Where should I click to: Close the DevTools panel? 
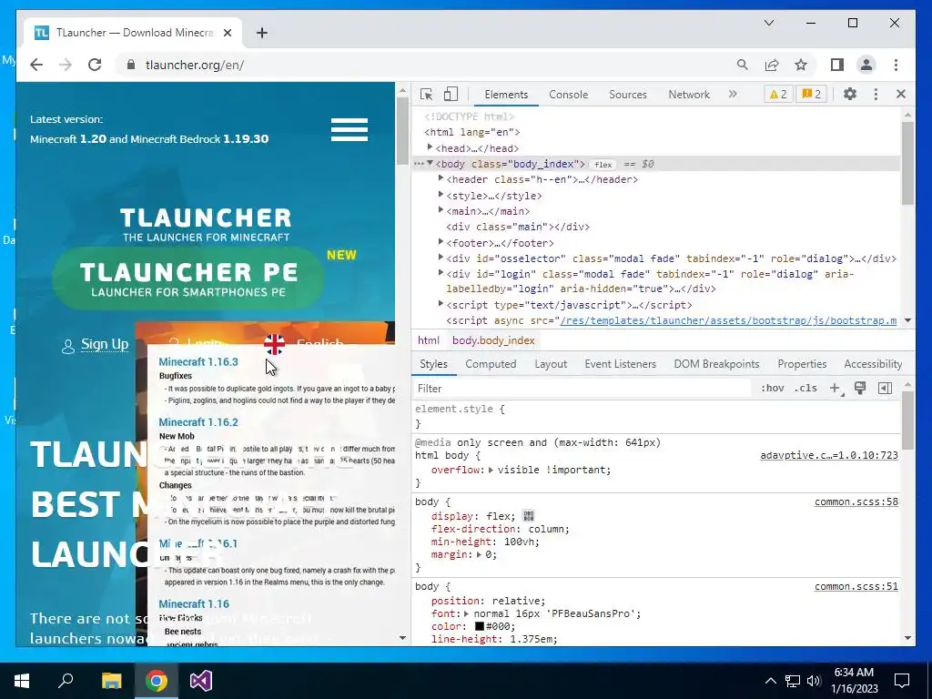pos(901,94)
